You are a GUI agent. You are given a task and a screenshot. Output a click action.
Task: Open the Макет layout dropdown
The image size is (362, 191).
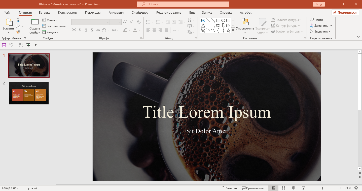pos(50,20)
